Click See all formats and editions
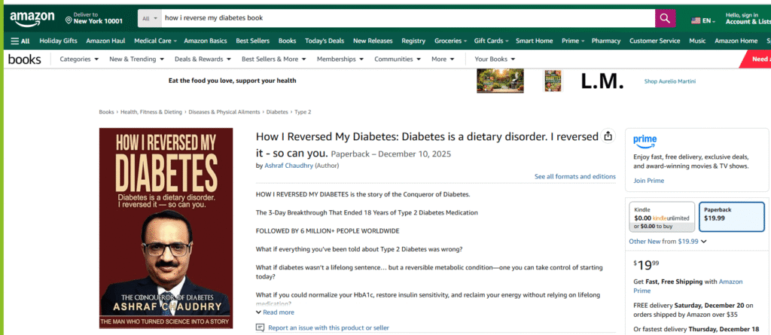The height and width of the screenshot is (335, 771). (x=574, y=176)
